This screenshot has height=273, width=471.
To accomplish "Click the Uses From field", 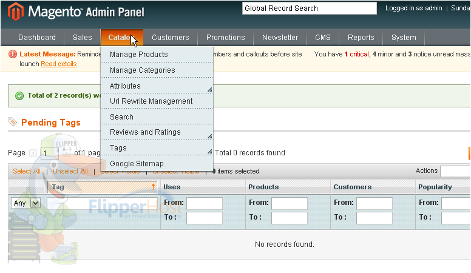I will pos(205,203).
